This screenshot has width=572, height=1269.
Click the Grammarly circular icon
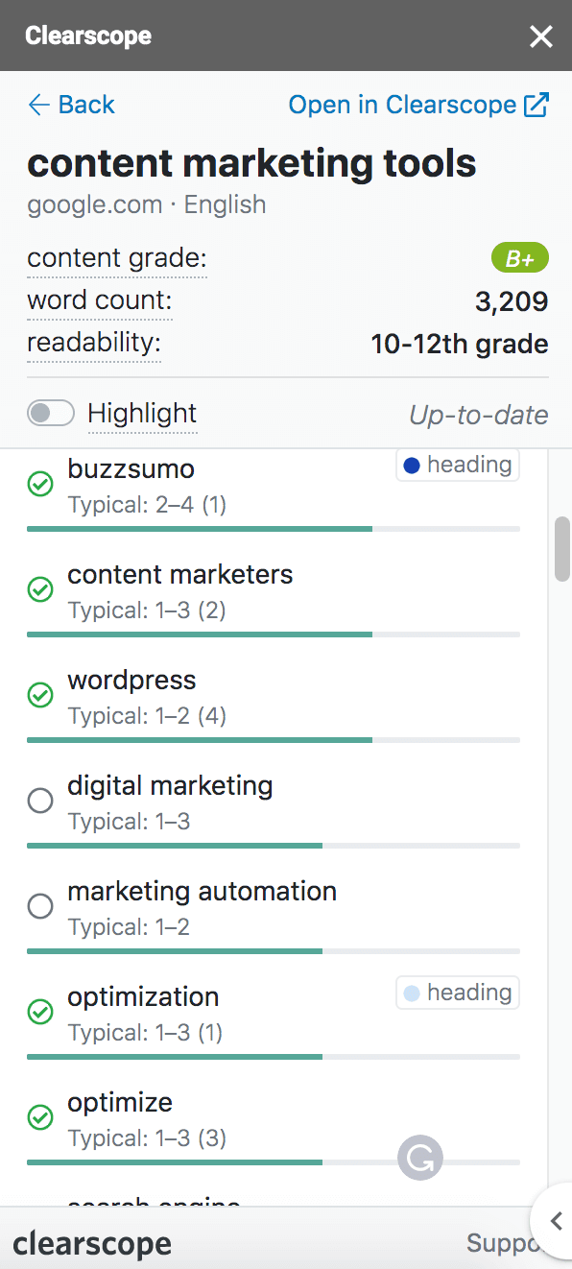tap(420, 1159)
